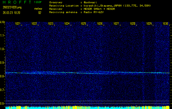Select the 1.0 kHz axis label

click(2, 49)
